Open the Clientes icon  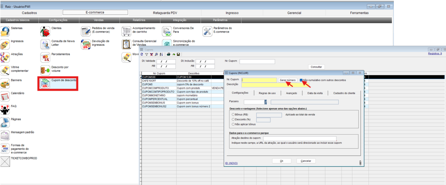(45, 31)
